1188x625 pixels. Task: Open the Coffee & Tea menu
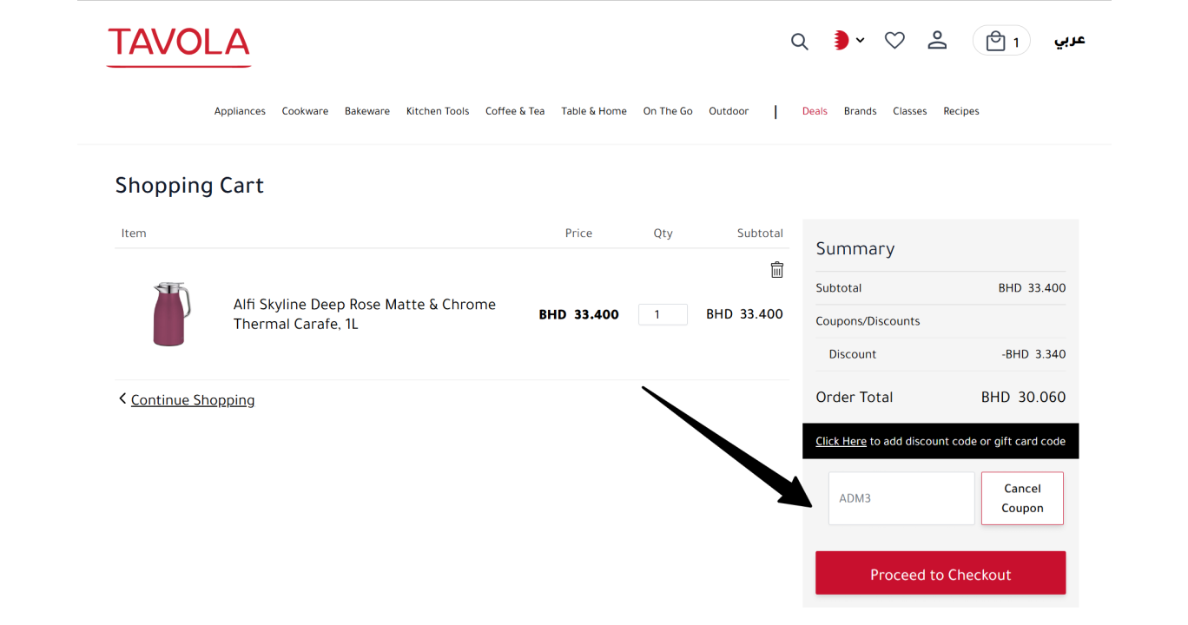[515, 111]
